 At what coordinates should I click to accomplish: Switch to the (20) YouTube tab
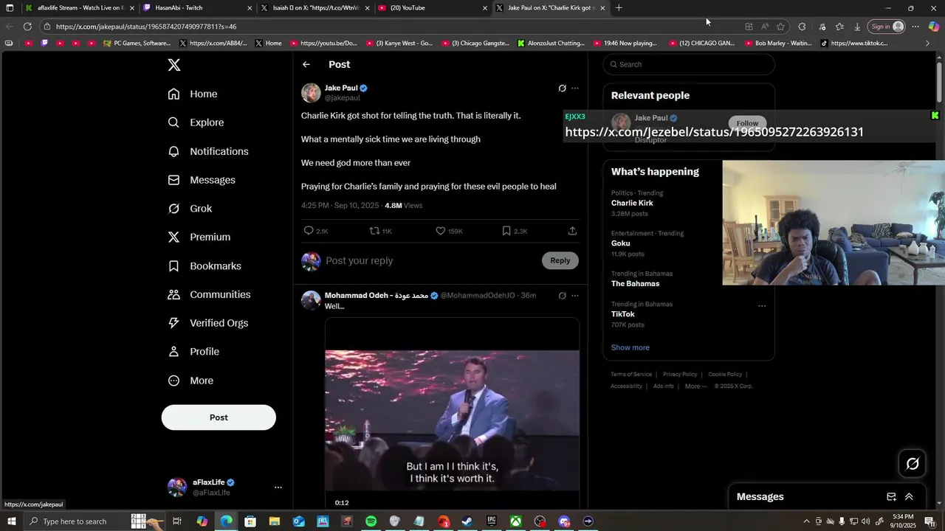(432, 8)
